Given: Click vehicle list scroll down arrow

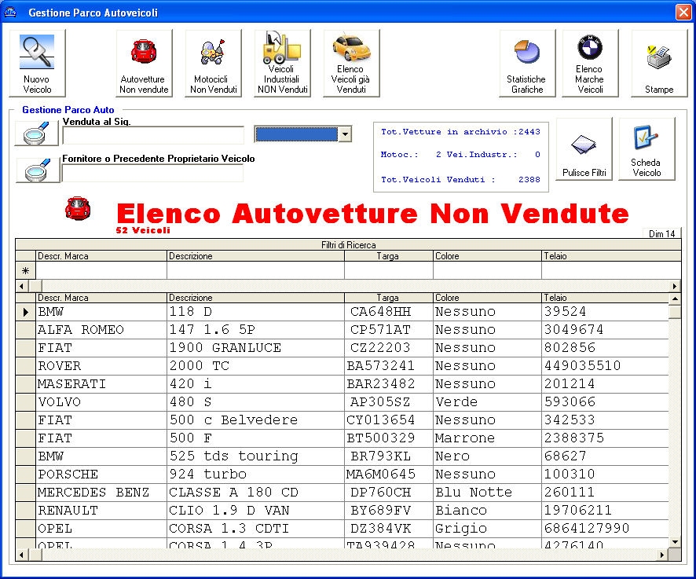Looking at the screenshot, I should tap(675, 542).
